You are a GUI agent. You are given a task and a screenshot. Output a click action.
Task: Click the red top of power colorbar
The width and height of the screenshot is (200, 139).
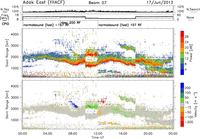coord(182,34)
